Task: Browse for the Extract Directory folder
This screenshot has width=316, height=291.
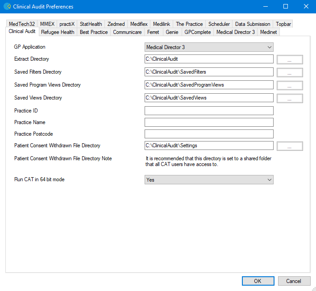Action: pyautogui.click(x=290, y=60)
